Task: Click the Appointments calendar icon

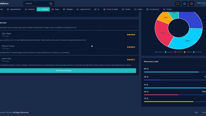Action: click(x=8, y=9)
